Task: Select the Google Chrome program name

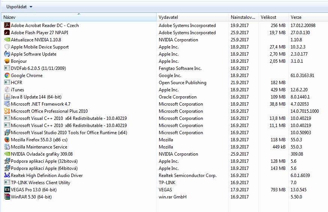Action: coord(27,76)
